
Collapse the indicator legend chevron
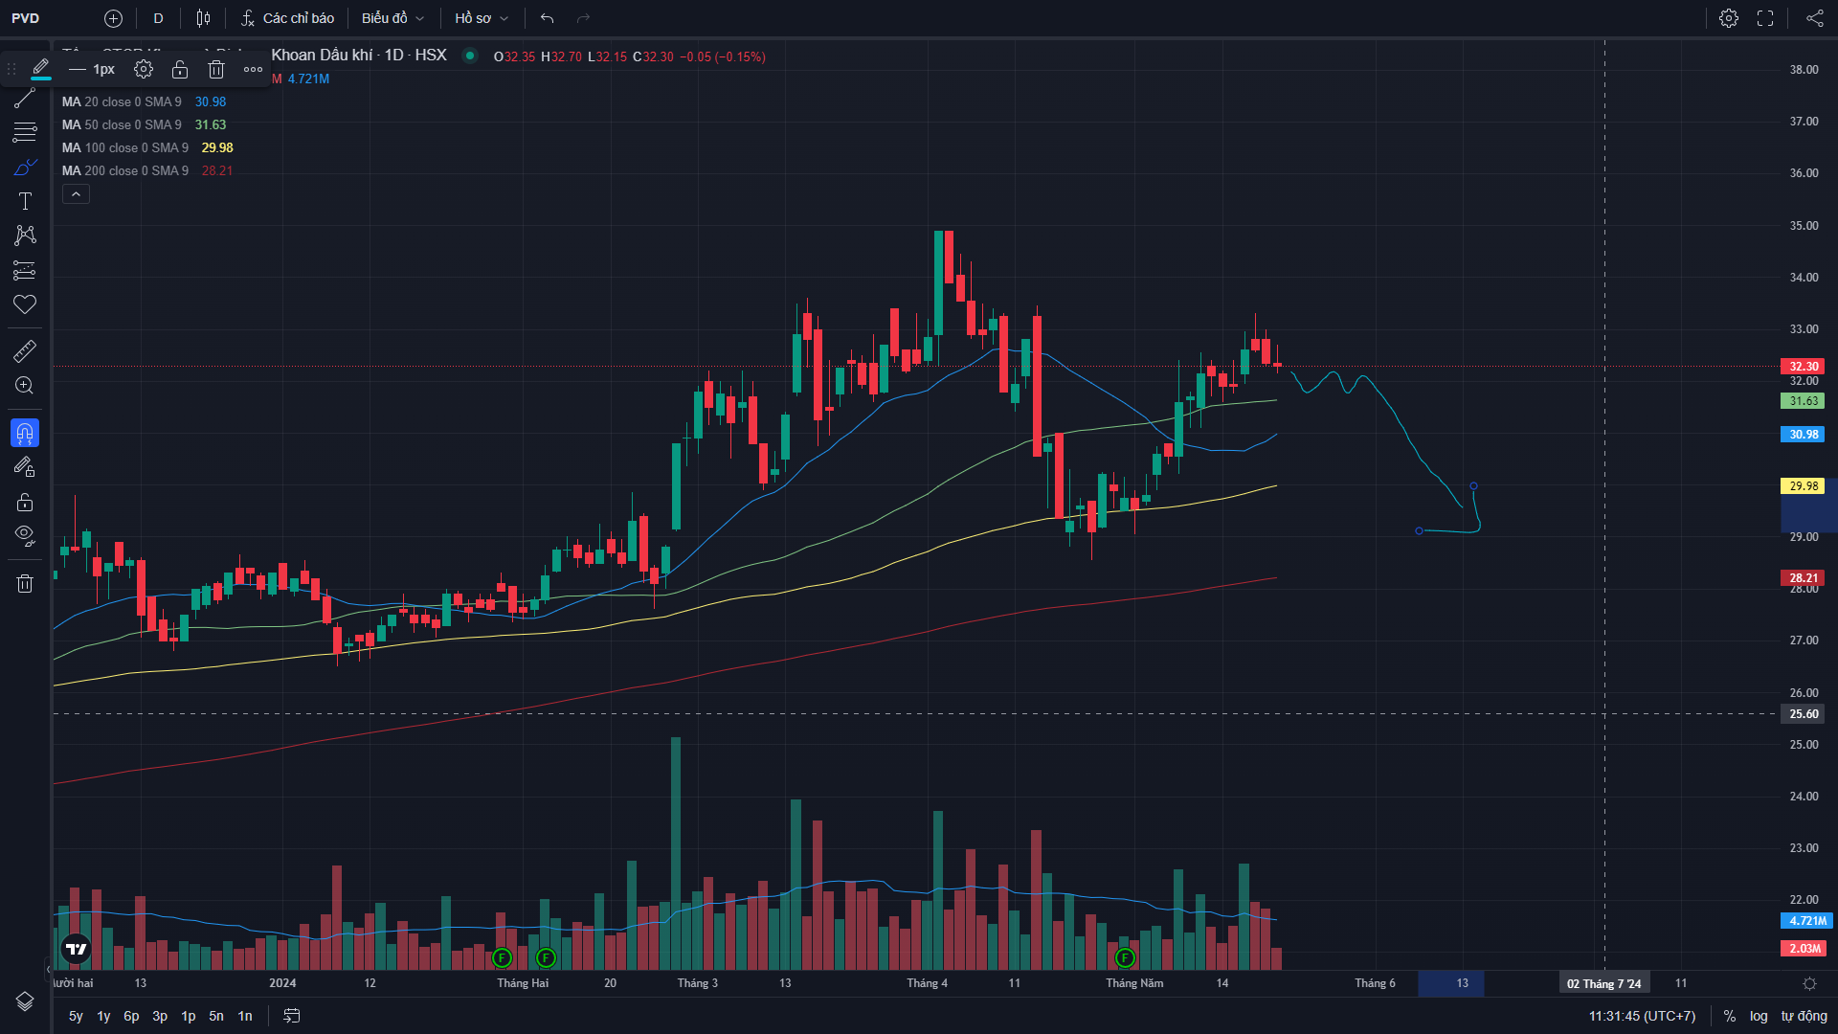[76, 194]
